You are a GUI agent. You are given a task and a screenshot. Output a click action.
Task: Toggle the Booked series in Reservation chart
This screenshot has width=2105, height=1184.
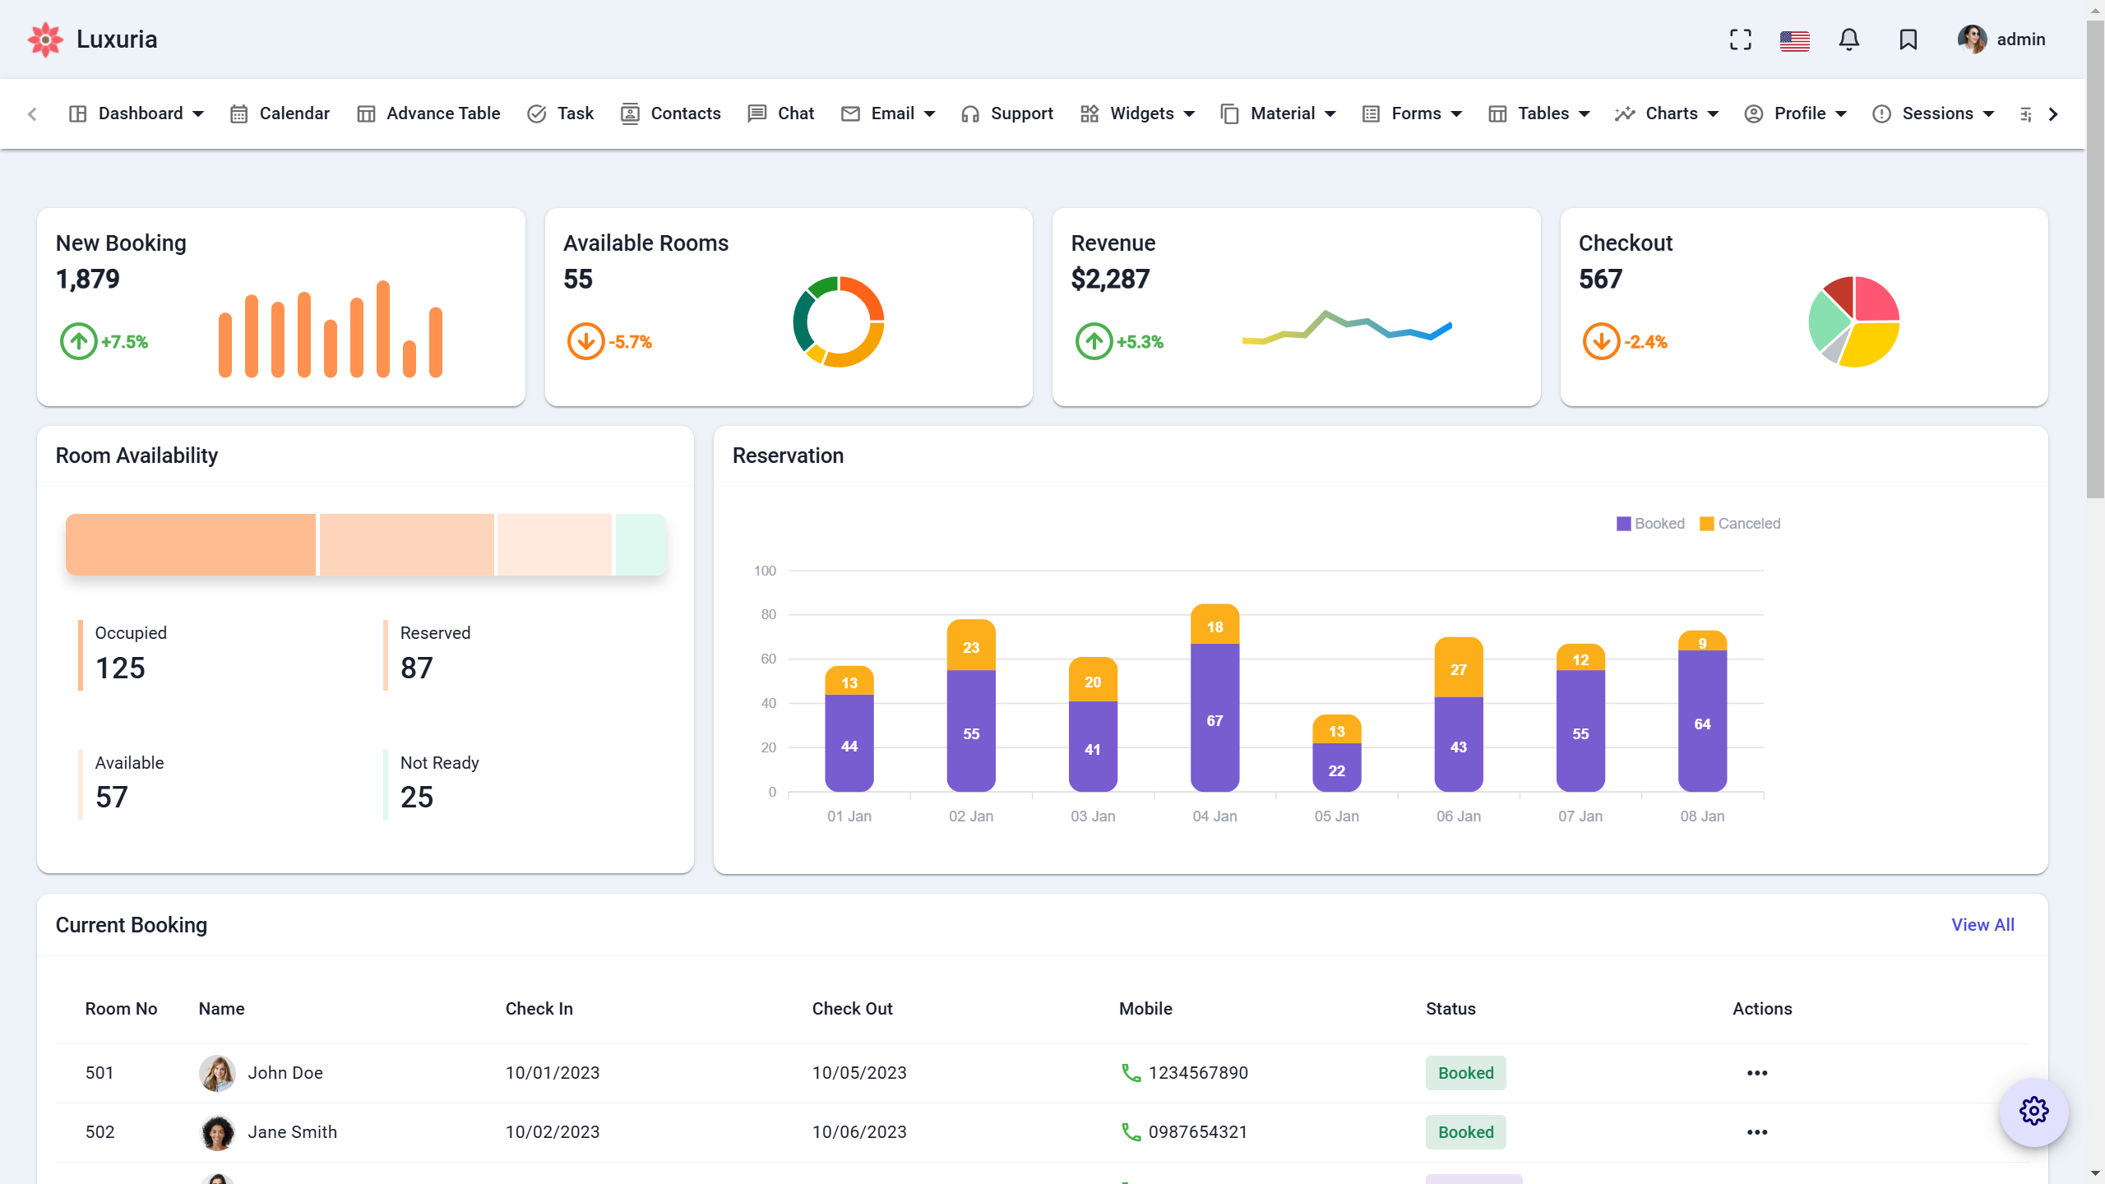(x=1650, y=523)
